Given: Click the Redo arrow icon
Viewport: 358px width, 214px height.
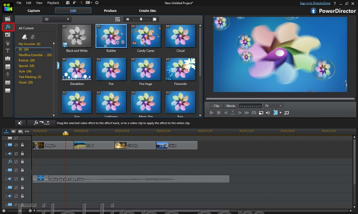Looking at the screenshot, I should (x=81, y=3).
